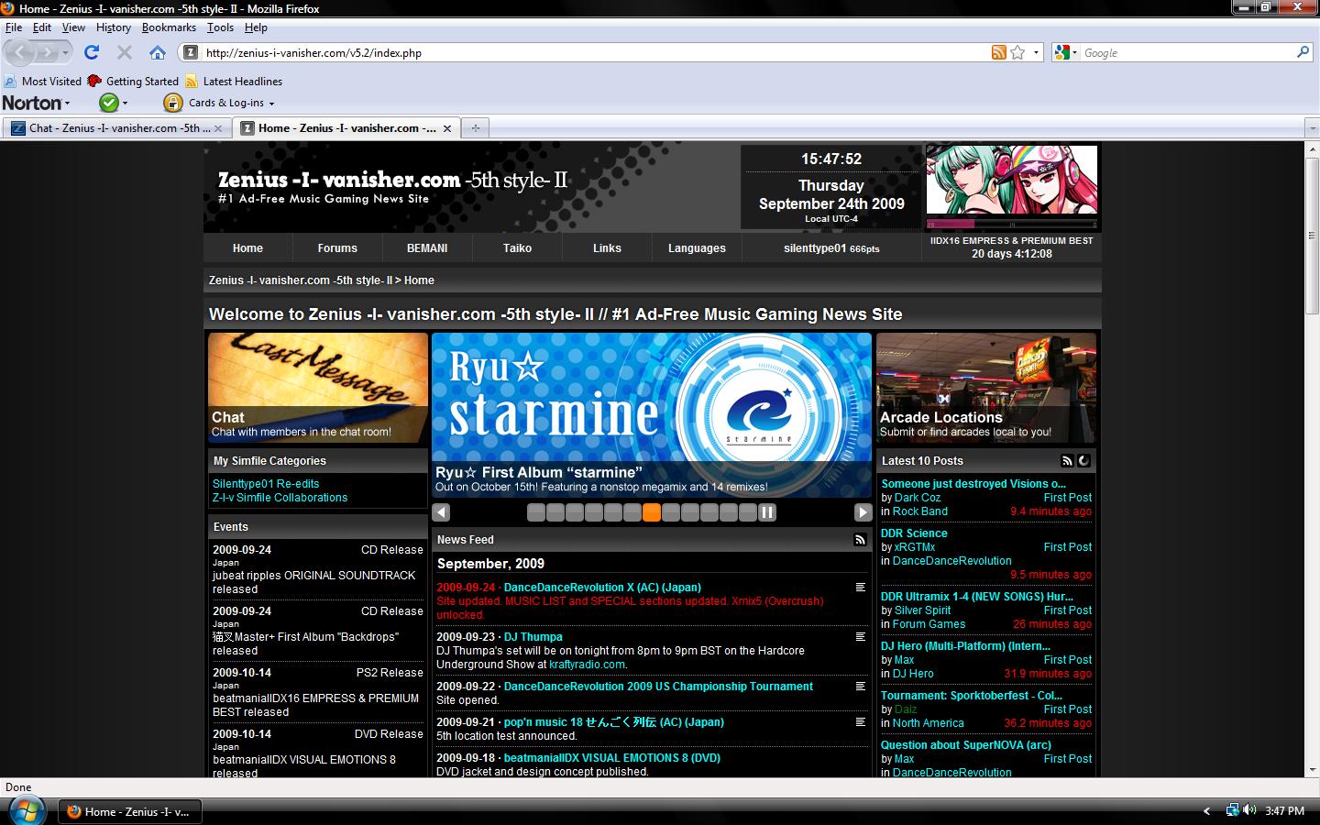This screenshot has height=825, width=1320.
Task: Show previous slide in the banner carousel
Action: pyautogui.click(x=441, y=512)
